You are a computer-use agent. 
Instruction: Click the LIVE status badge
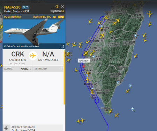click(61, 17)
